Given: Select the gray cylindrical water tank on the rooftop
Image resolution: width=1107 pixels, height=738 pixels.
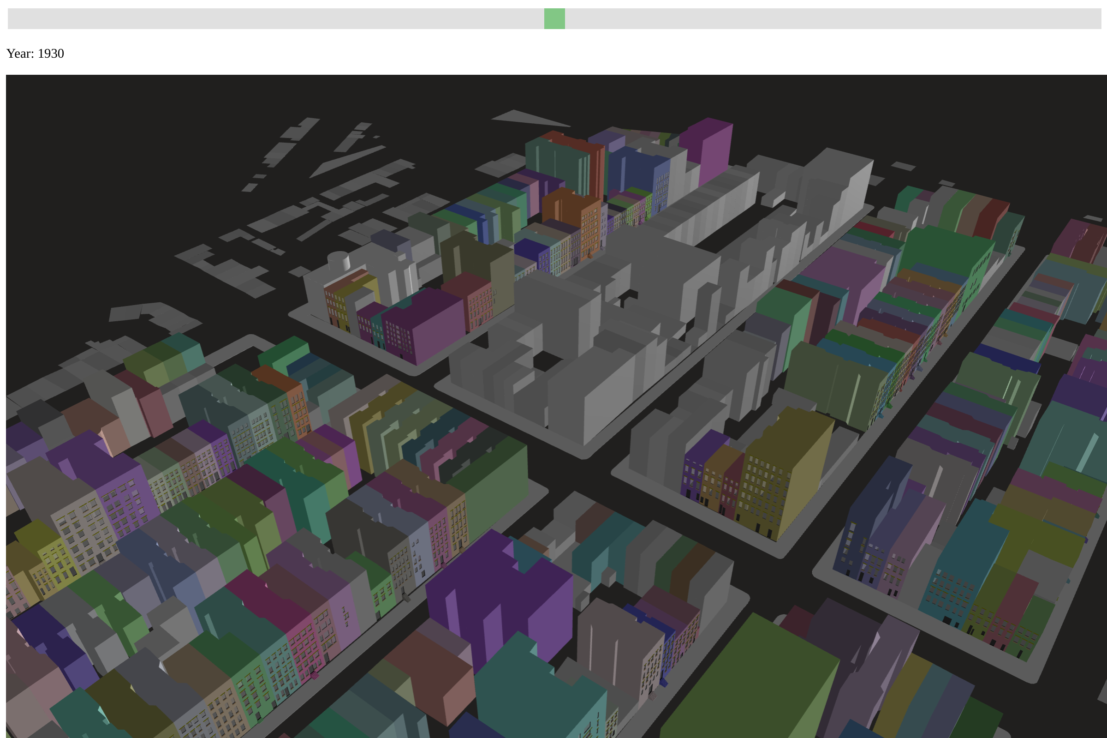Looking at the screenshot, I should tap(339, 261).
